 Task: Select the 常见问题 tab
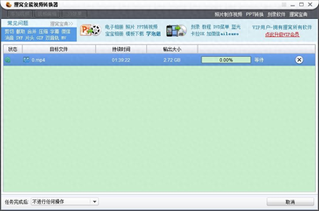[x=18, y=23]
